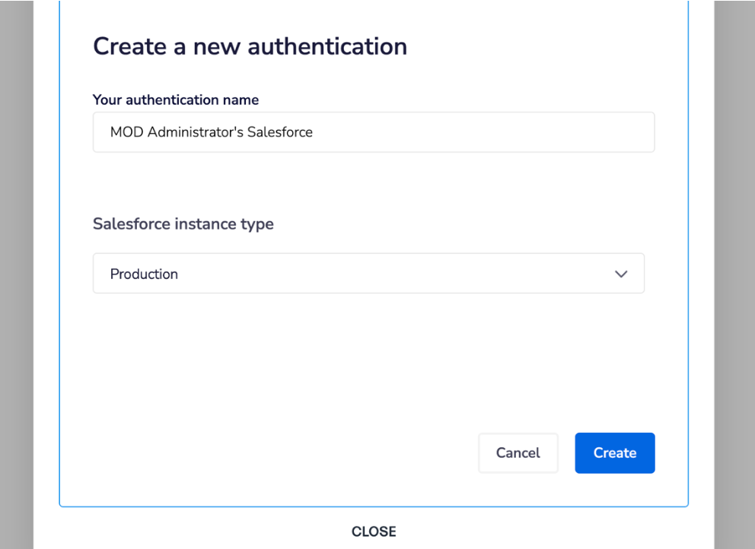Click the gray backdrop right of the modal
Screen dimensions: 755x549
734,274
